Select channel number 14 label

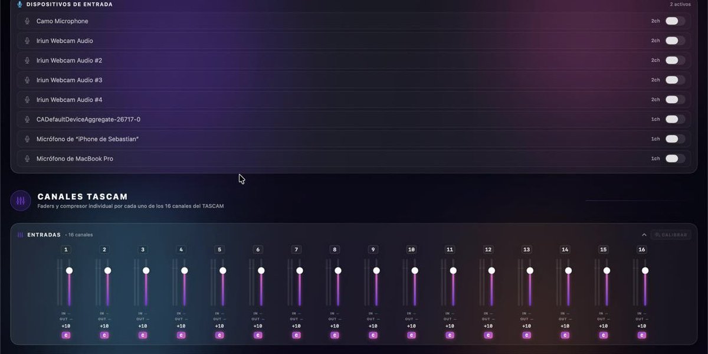pos(565,250)
